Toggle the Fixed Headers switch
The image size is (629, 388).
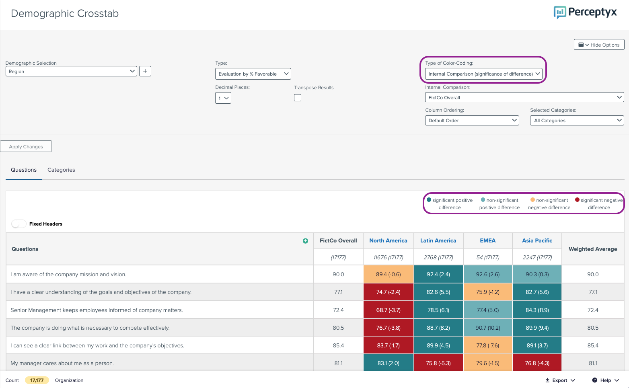tap(19, 224)
